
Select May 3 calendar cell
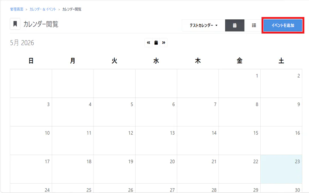(31, 112)
